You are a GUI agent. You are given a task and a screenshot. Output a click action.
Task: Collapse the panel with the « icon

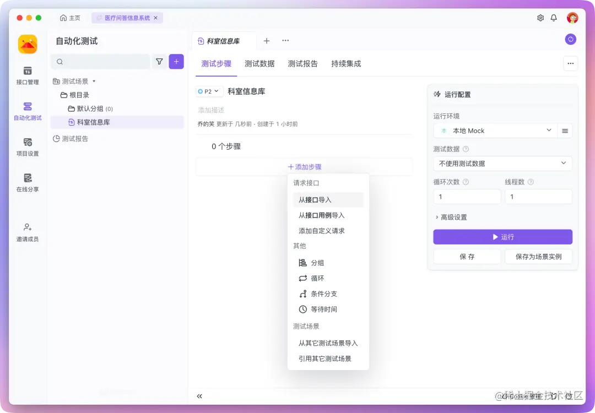199,396
